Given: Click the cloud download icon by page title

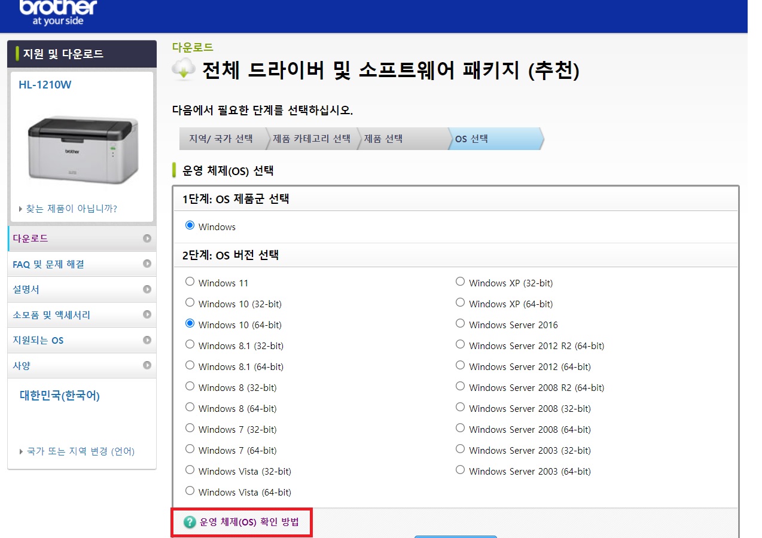Looking at the screenshot, I should click(x=184, y=69).
